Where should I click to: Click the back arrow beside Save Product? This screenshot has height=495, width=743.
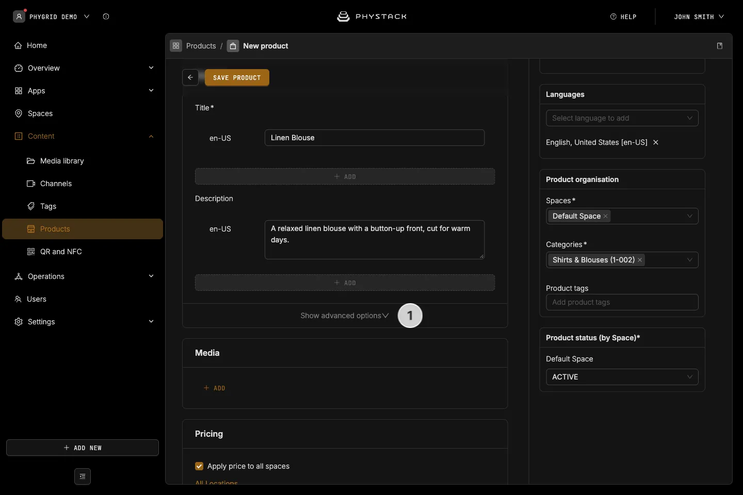coord(190,77)
